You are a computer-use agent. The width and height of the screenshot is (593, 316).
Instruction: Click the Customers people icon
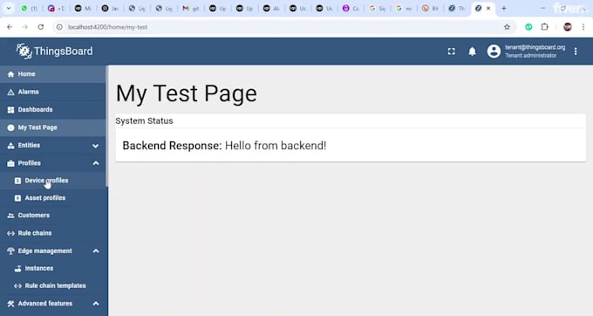point(10,216)
